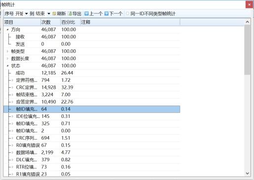Click the percentage value 22.76

point(67,102)
